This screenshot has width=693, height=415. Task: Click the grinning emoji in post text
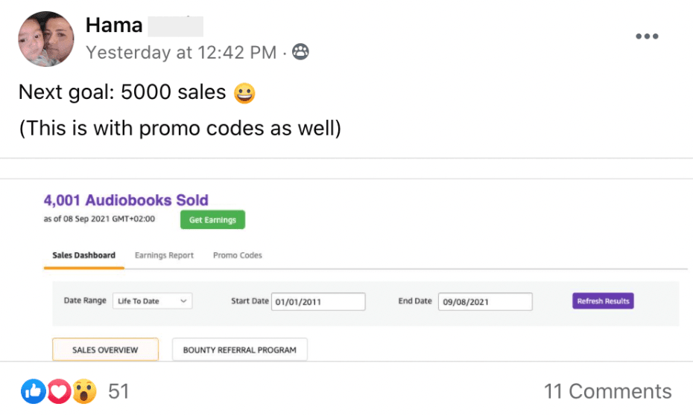244,93
